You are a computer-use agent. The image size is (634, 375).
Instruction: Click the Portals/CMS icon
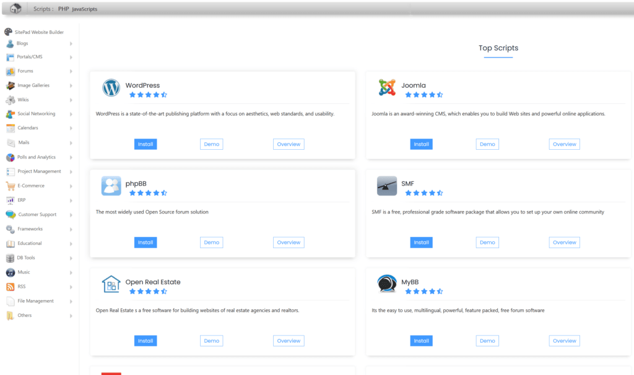point(10,57)
